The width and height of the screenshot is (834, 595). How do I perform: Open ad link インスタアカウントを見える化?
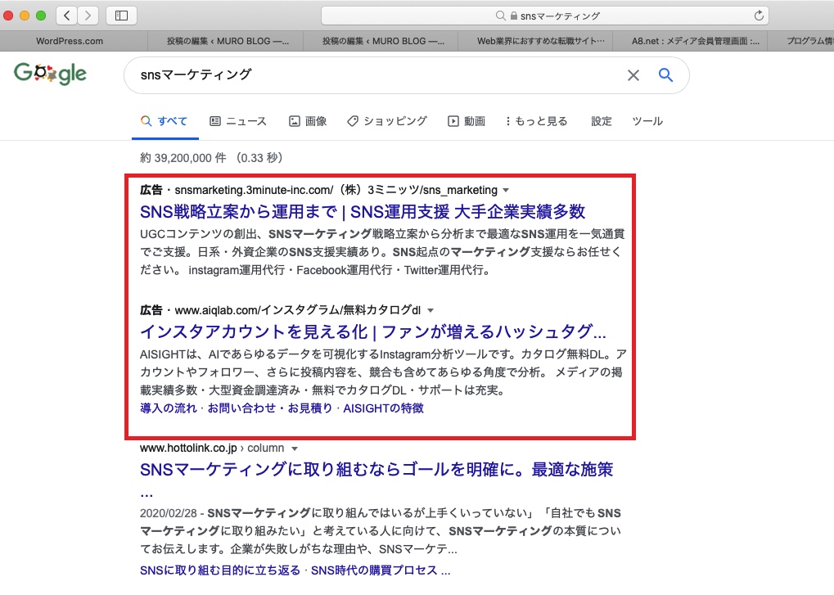373,331
